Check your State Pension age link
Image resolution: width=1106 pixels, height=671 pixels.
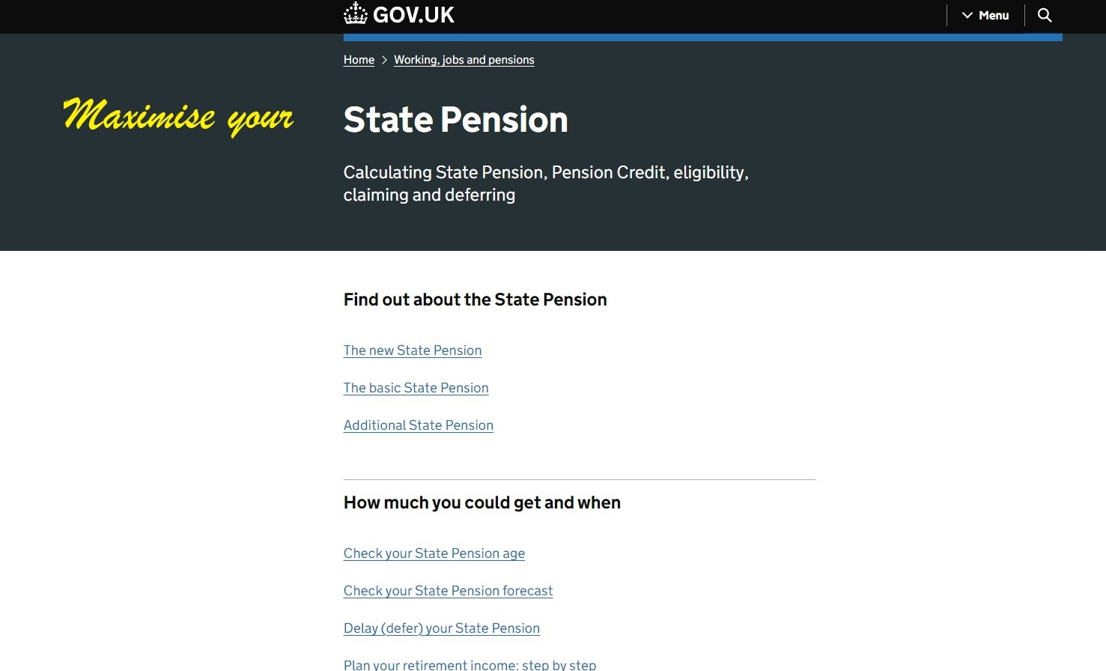pyautogui.click(x=434, y=553)
